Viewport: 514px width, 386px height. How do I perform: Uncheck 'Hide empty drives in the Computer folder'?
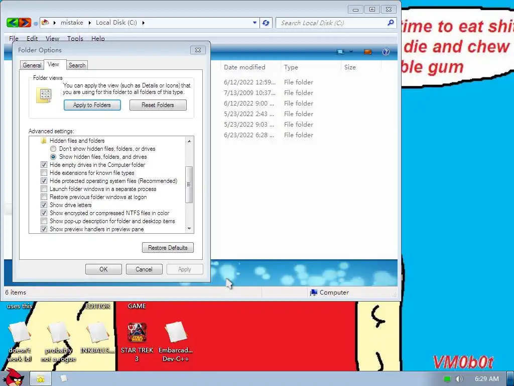pyautogui.click(x=44, y=165)
